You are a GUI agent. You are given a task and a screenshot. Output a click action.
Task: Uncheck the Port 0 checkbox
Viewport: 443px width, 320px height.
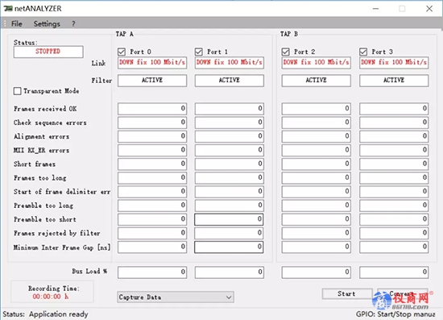coord(122,52)
